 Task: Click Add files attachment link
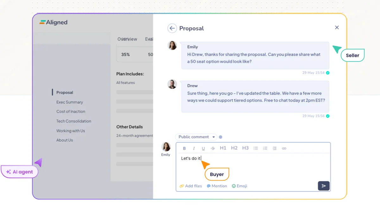pos(191,186)
